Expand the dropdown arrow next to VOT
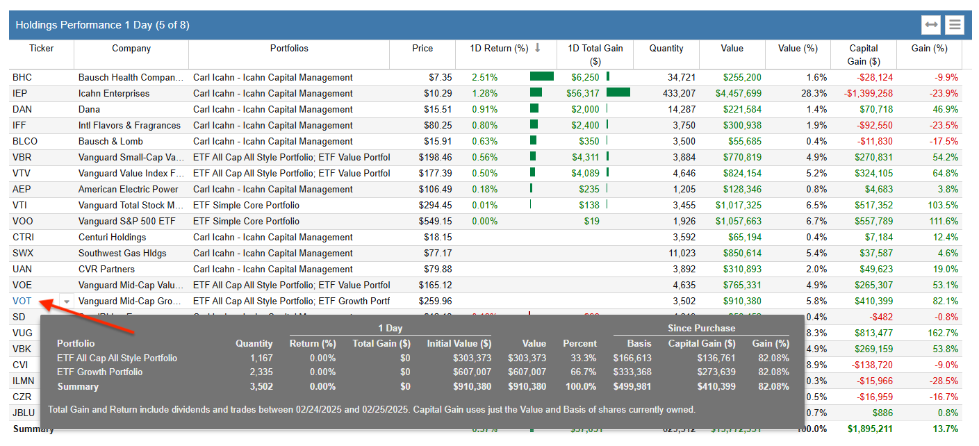This screenshot has height=446, width=979. [x=67, y=301]
